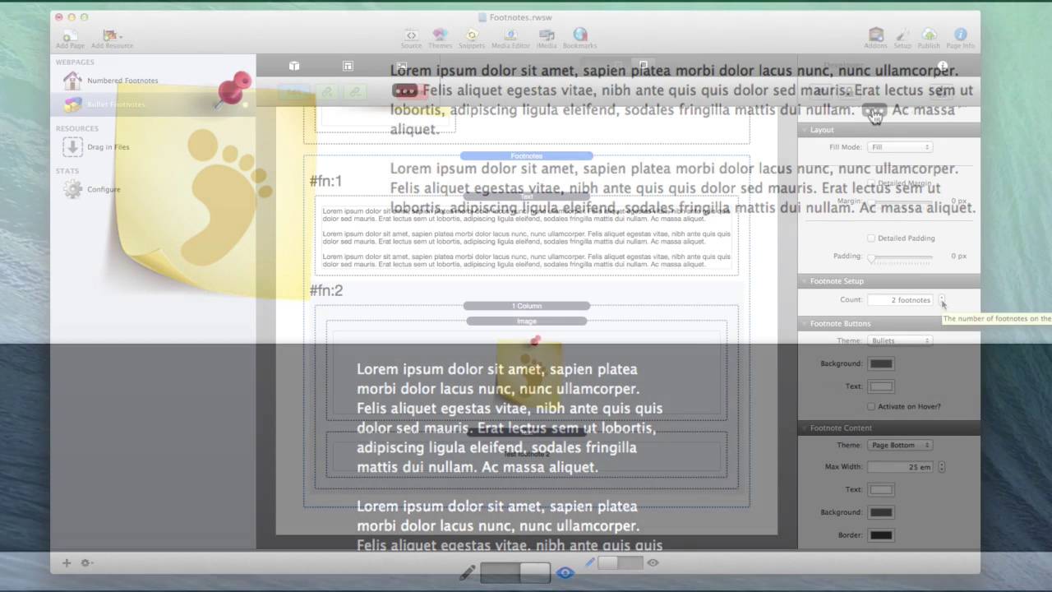This screenshot has width=1052, height=592.
Task: Click the plus button at window bottom-left
Action: coord(67,563)
